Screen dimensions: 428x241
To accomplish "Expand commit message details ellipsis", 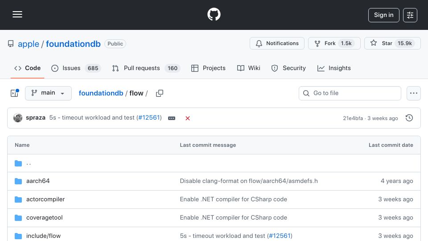I will (x=171, y=118).
